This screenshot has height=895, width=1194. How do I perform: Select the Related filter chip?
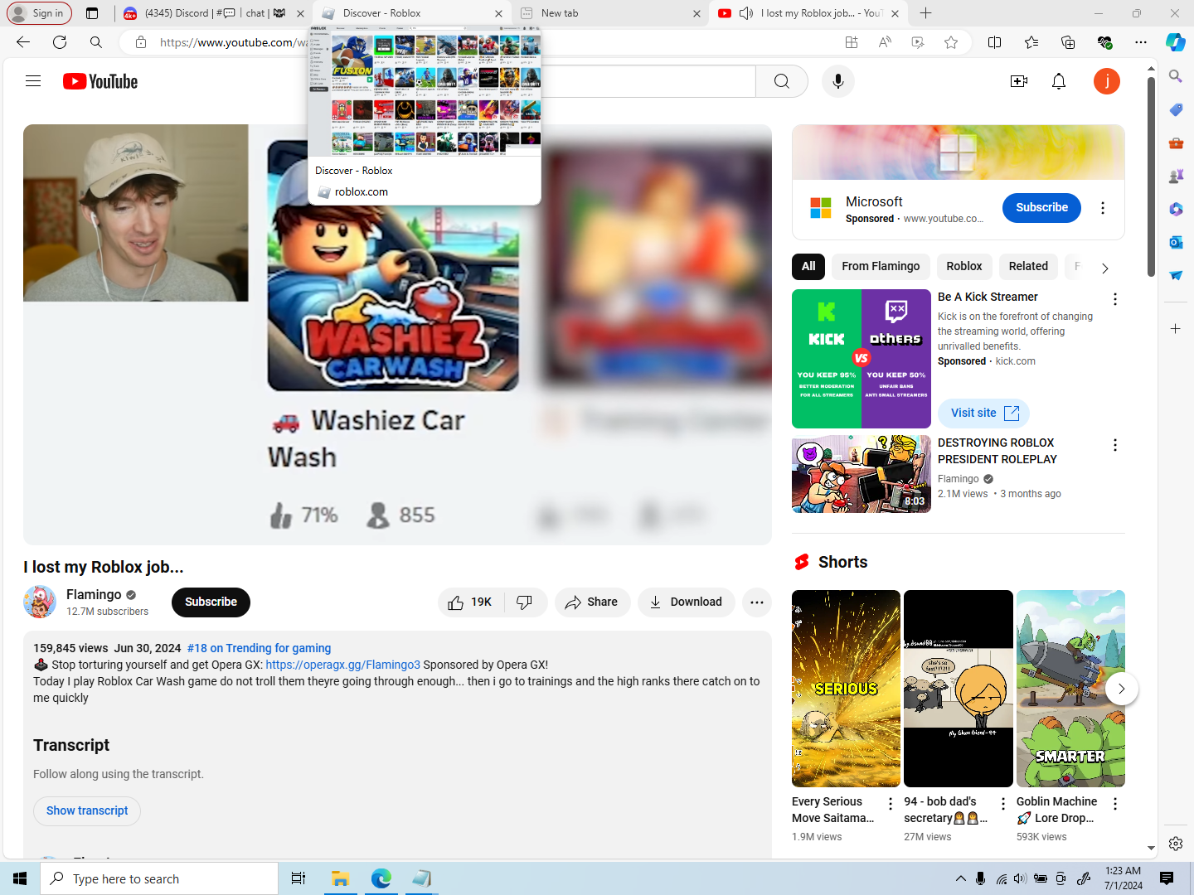(x=1028, y=266)
